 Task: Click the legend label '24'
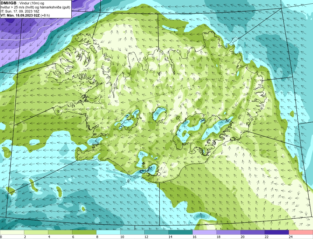click(x=291, y=237)
